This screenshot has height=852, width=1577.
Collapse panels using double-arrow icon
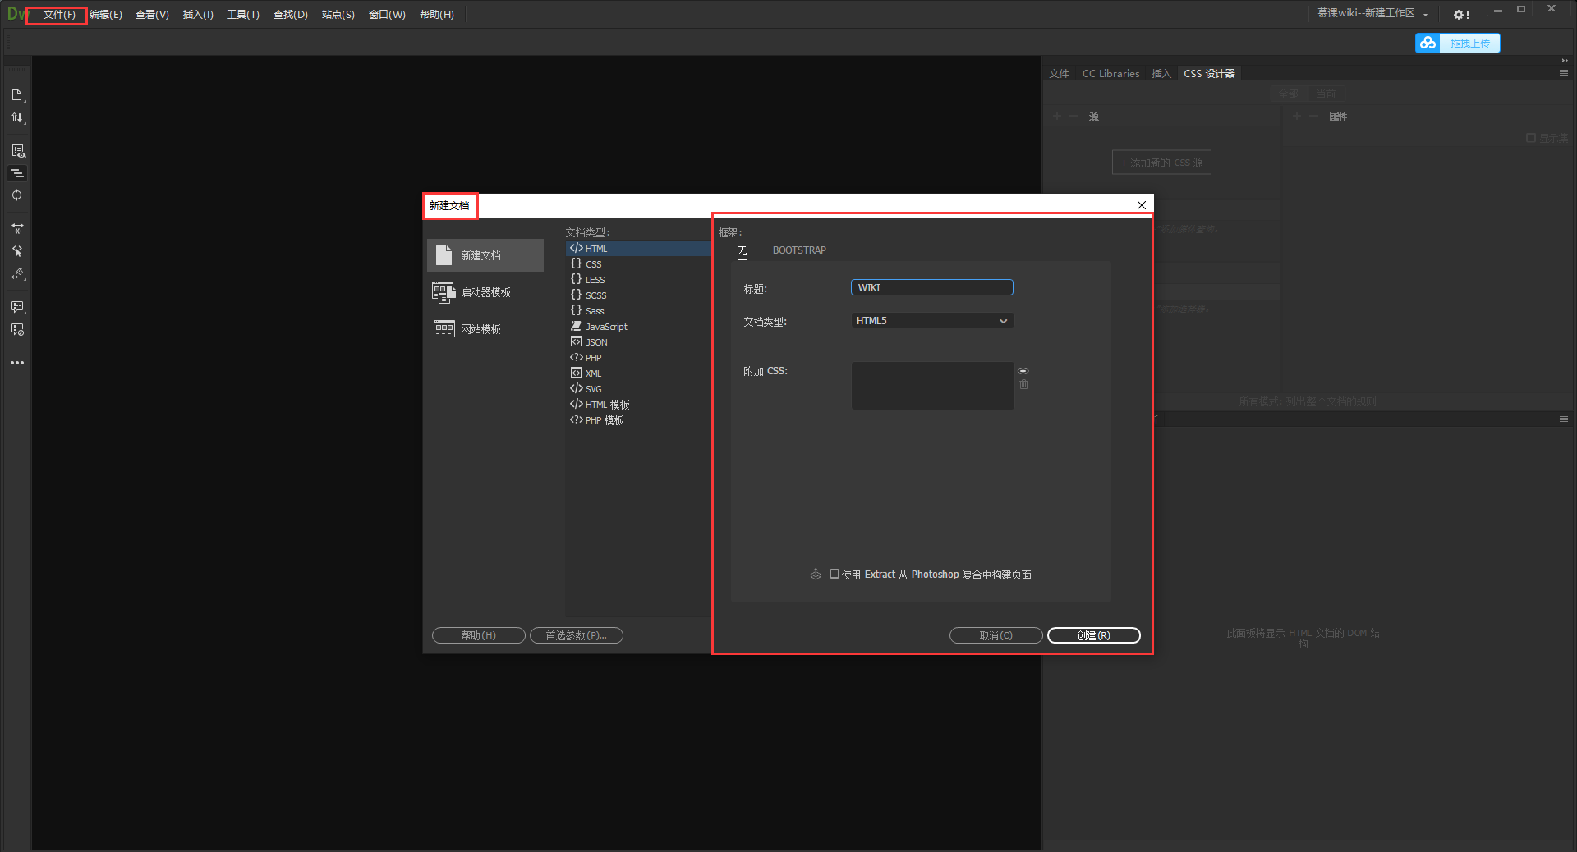pyautogui.click(x=1565, y=61)
